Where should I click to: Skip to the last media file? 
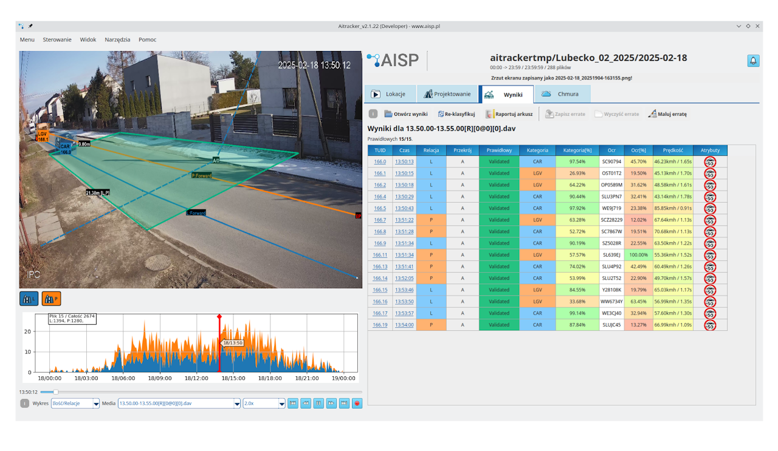click(x=344, y=403)
